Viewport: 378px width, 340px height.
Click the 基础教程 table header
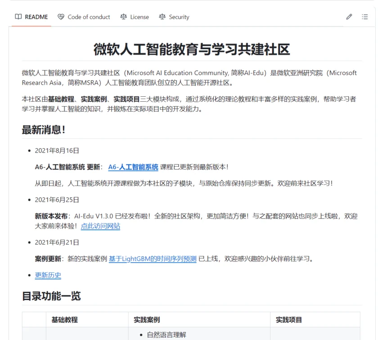65,320
